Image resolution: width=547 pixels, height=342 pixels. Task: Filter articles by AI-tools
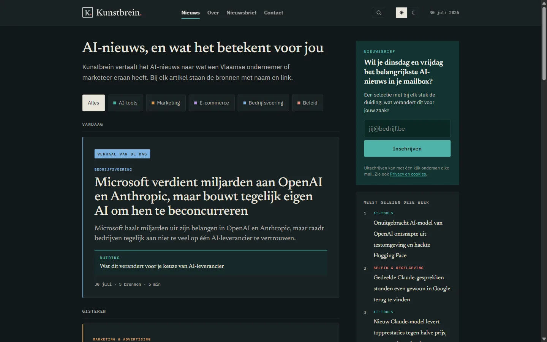tap(125, 103)
